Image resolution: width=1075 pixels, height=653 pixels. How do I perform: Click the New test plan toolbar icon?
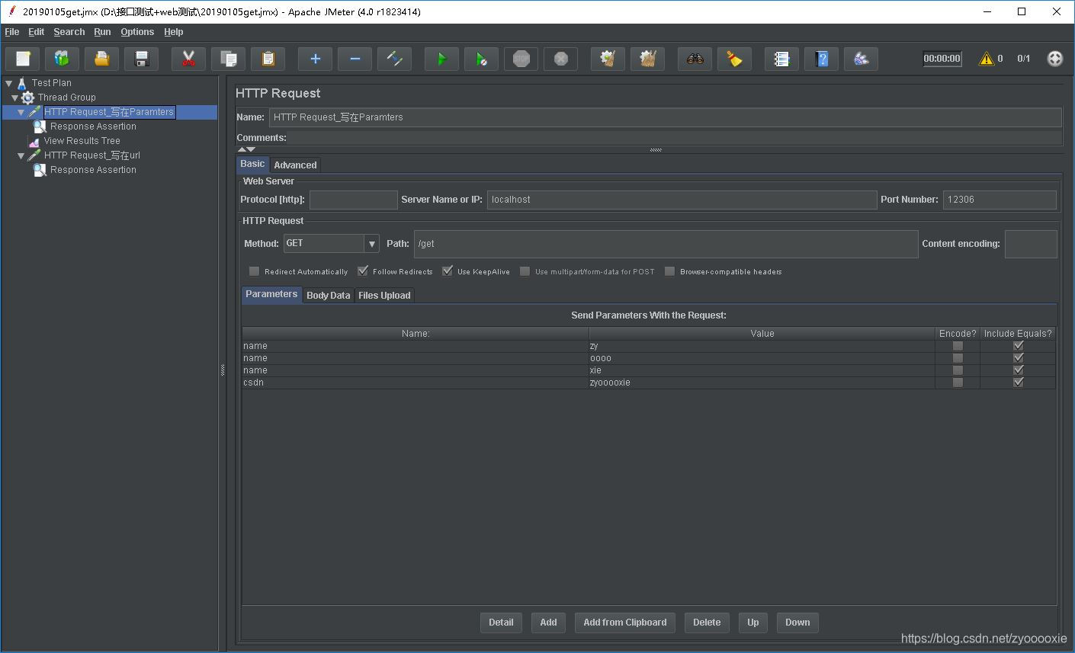point(23,59)
